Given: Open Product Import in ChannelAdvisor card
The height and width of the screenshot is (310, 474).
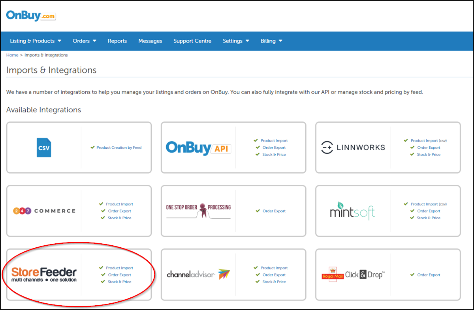Looking at the screenshot, I should point(274,268).
